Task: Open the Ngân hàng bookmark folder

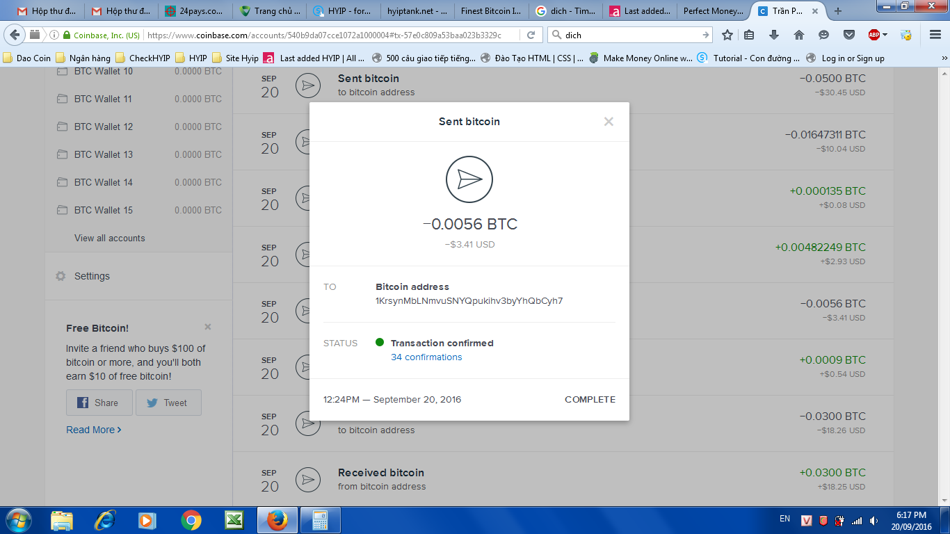Action: (x=83, y=58)
